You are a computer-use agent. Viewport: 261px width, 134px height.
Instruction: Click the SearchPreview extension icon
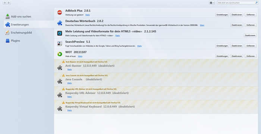pos(60,43)
